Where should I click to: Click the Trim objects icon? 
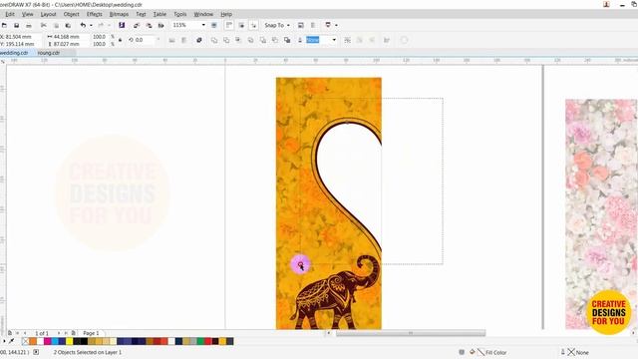coord(226,40)
